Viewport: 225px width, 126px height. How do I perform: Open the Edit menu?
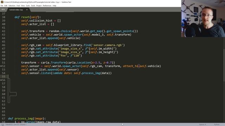[6, 6]
